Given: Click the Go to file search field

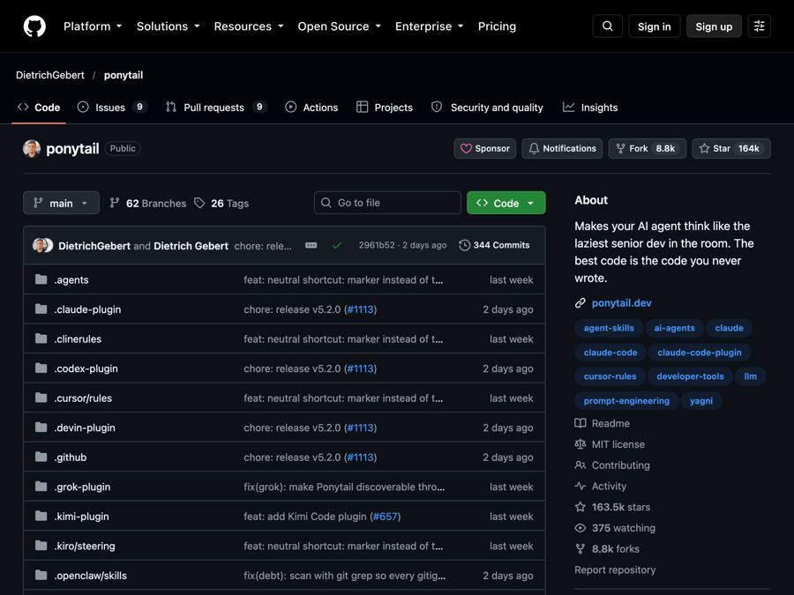Looking at the screenshot, I should (387, 203).
